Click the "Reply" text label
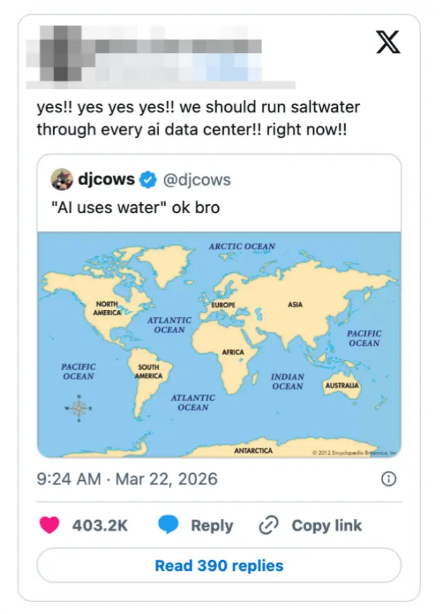Viewport: 440px width, 614px height. (212, 525)
